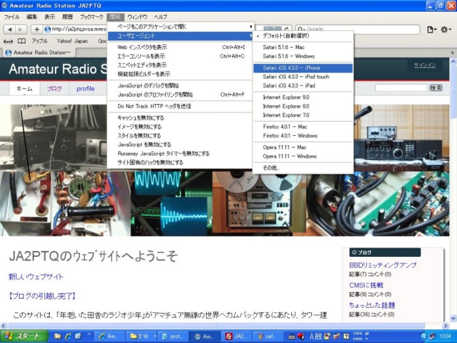
Task: Select Opera 11.11 – Windows user agent
Action: click(x=303, y=156)
